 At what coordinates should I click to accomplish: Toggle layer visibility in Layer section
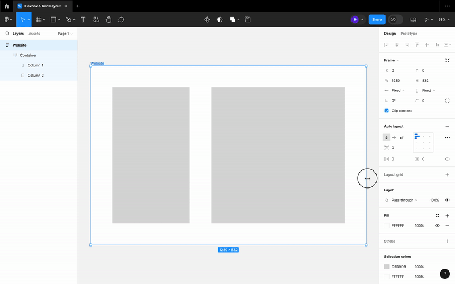[447, 200]
